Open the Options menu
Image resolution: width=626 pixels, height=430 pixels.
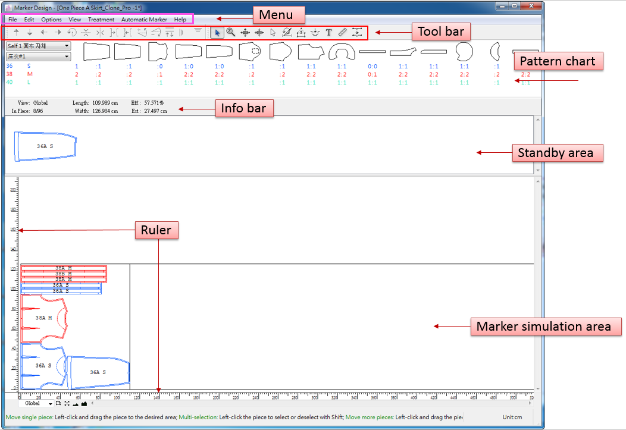click(x=51, y=20)
